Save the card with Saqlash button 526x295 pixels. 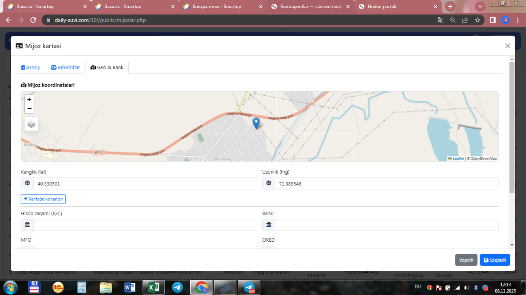(x=495, y=260)
